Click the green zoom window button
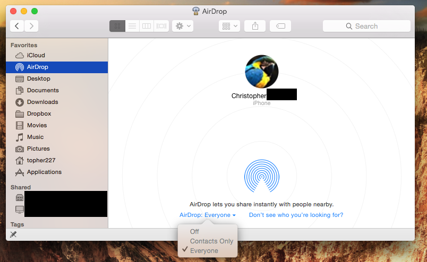Screen dimensions: 427x262 tap(35, 11)
